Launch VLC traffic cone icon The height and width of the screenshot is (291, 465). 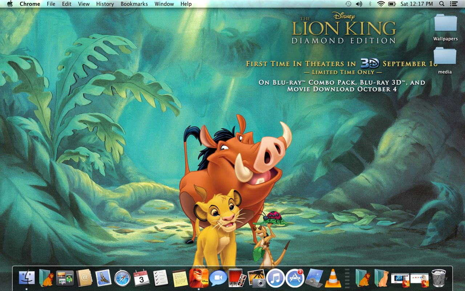point(332,279)
